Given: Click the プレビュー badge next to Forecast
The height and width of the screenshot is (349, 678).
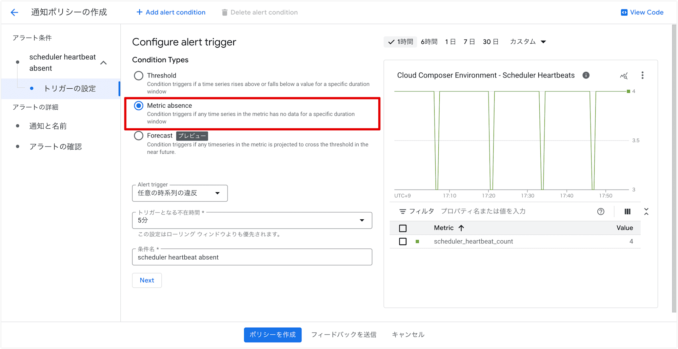Looking at the screenshot, I should (192, 136).
